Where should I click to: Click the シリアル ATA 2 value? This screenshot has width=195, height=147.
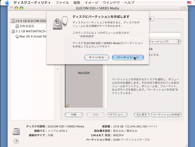coord(57,131)
